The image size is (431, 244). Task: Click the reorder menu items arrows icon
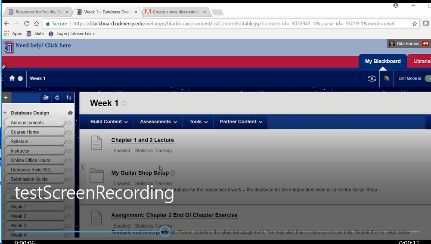(68, 98)
